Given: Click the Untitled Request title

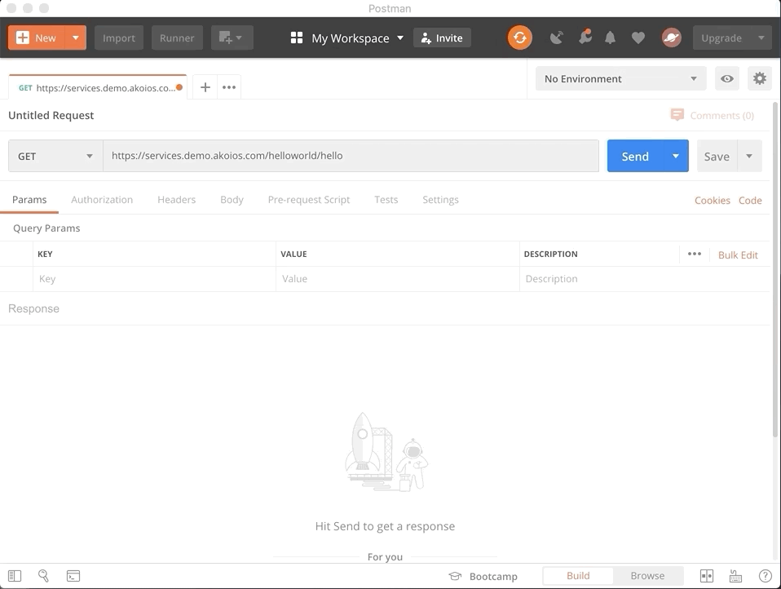Looking at the screenshot, I should (x=51, y=116).
